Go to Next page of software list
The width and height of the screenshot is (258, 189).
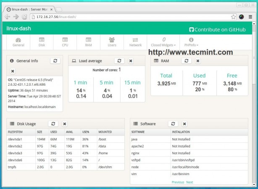click(190, 182)
